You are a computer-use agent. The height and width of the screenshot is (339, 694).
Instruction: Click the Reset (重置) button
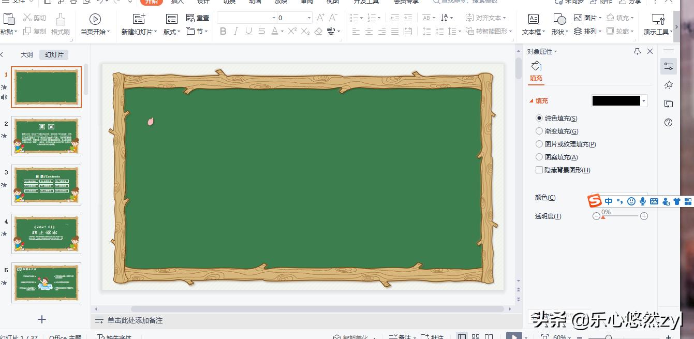tap(198, 18)
